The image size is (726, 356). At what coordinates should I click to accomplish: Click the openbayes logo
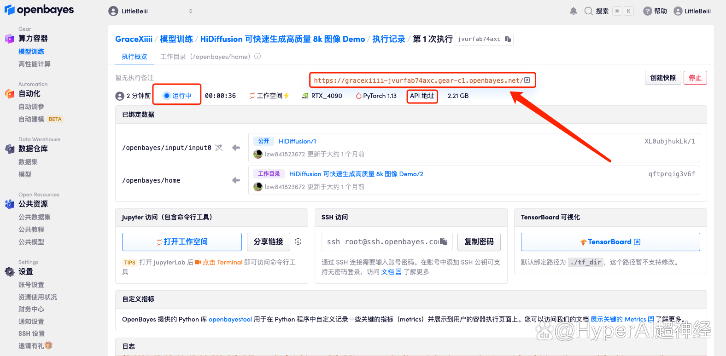point(39,10)
